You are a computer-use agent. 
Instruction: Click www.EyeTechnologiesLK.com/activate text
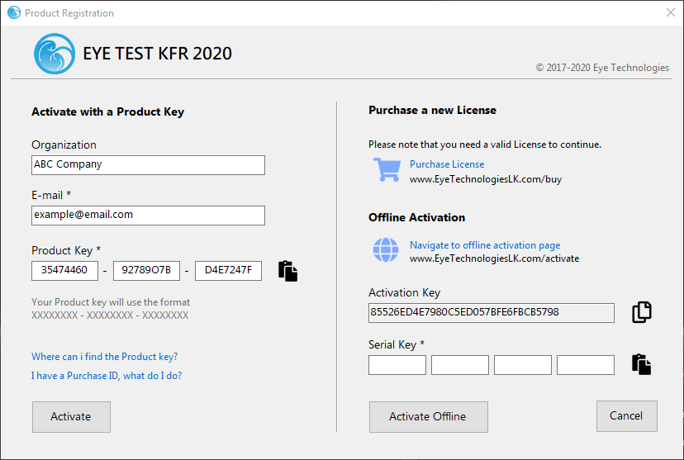click(x=494, y=258)
